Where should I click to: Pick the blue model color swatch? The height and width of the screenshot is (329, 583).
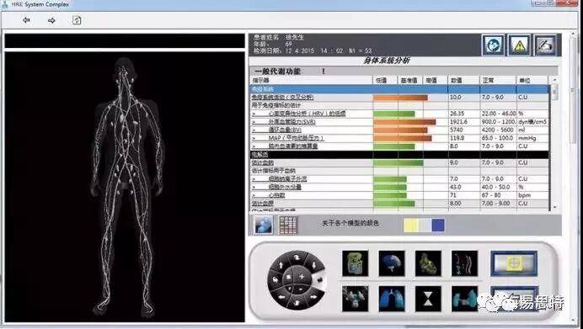(438, 225)
